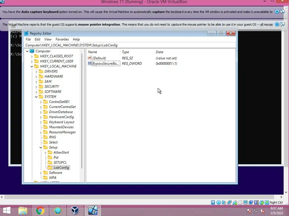Dismiss the mouse pointer integration notification
Screen dimensions: 289x216
coord(277,24)
